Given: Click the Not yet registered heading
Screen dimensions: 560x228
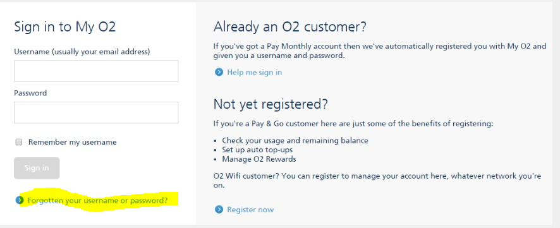Looking at the screenshot, I should pyautogui.click(x=271, y=104).
